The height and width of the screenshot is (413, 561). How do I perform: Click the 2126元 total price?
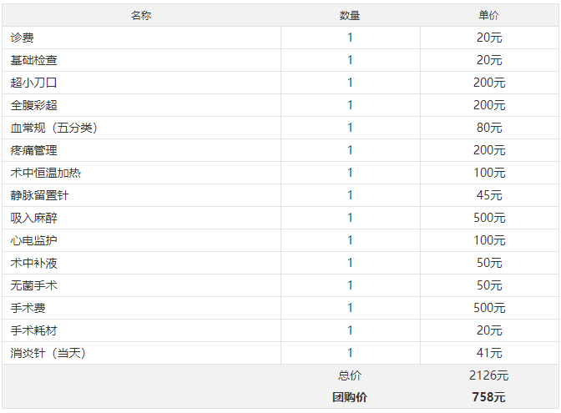(488, 375)
